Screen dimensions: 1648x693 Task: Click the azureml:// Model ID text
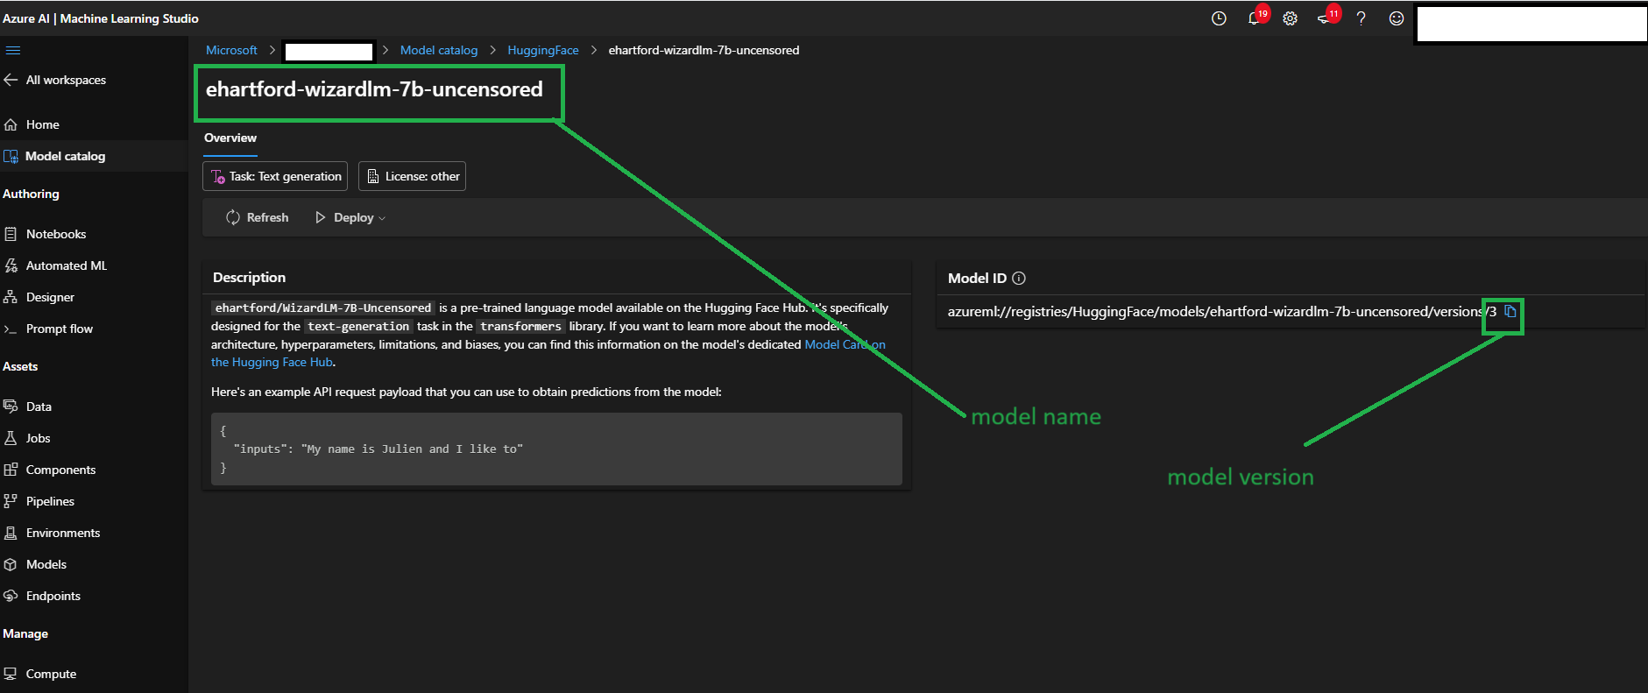[1222, 311]
